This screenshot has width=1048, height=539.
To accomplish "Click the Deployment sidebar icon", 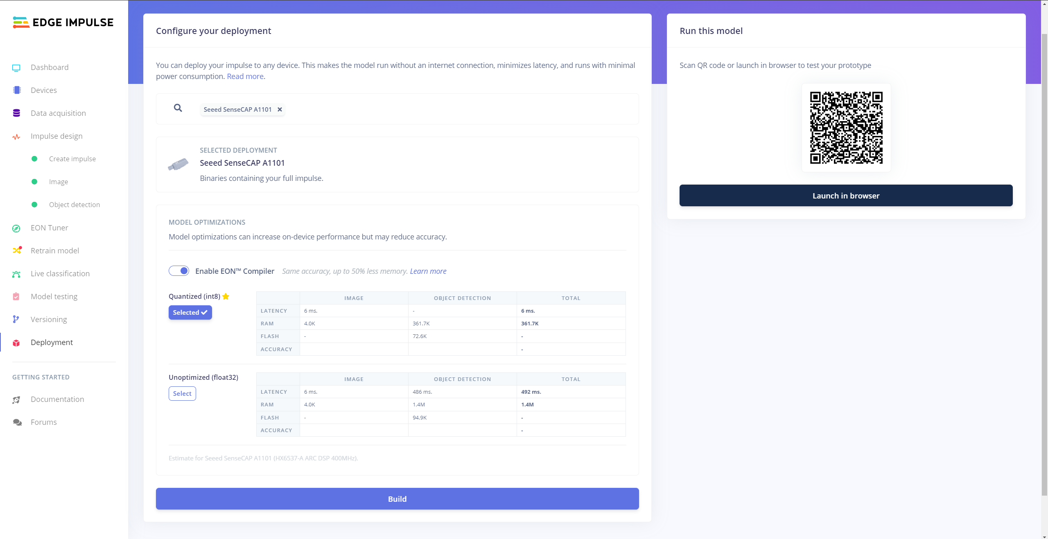I will tap(16, 343).
